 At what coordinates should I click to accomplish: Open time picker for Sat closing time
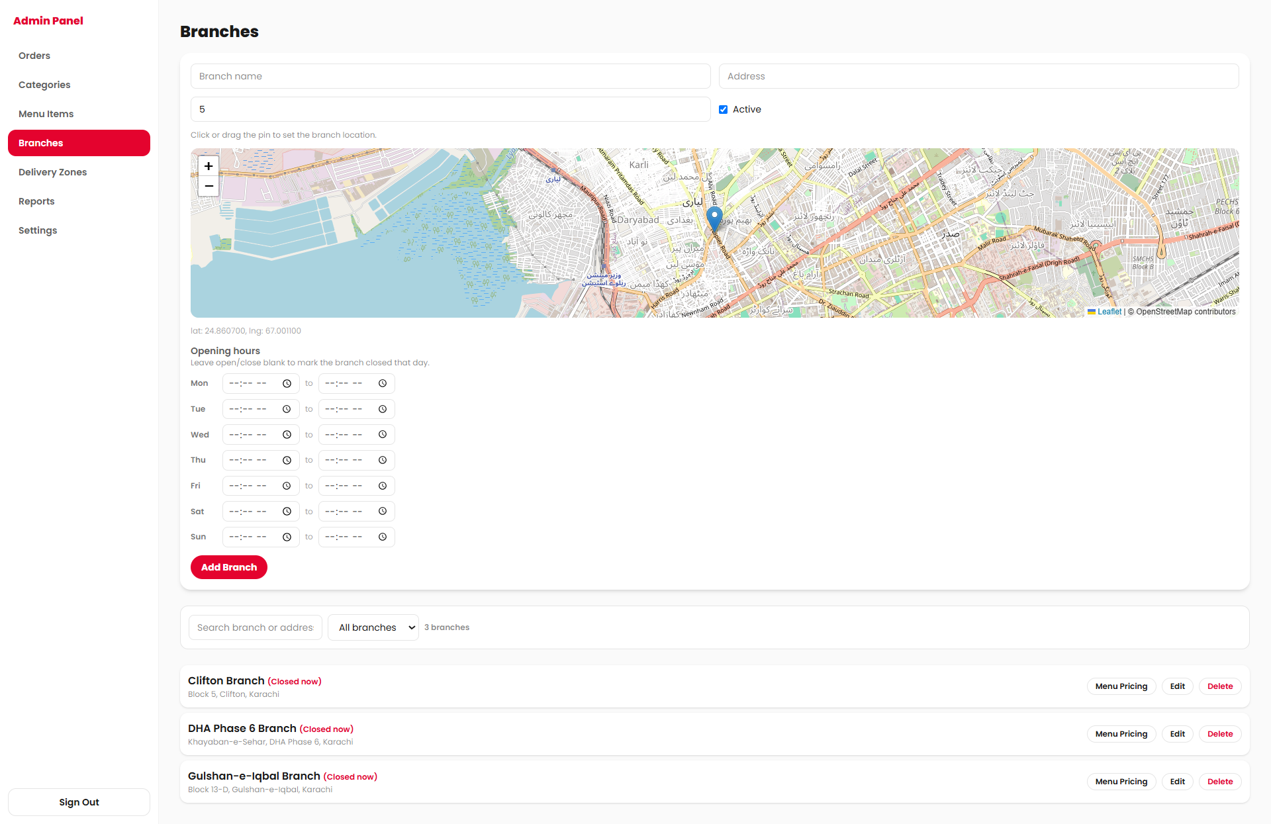383,512
